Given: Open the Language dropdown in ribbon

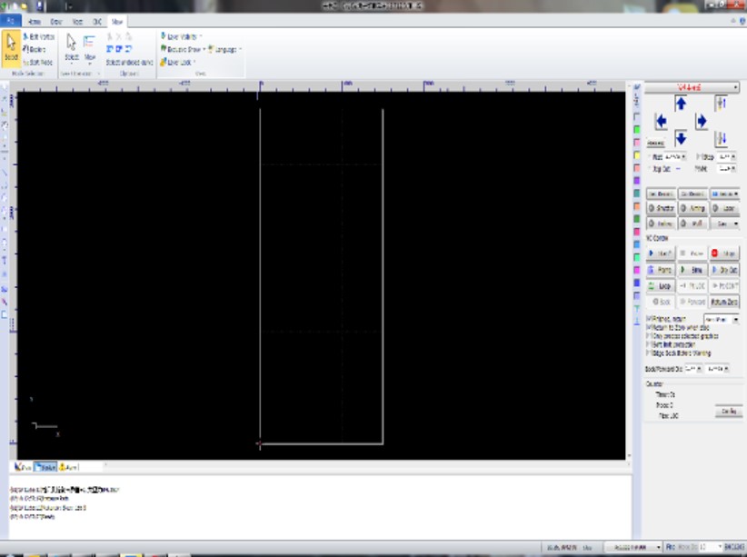Looking at the screenshot, I should [224, 49].
